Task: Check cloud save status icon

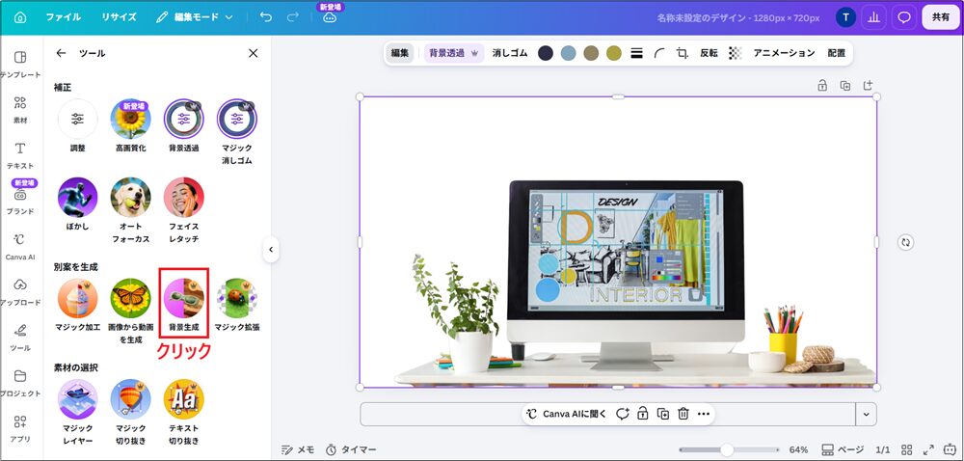Action: tap(330, 17)
